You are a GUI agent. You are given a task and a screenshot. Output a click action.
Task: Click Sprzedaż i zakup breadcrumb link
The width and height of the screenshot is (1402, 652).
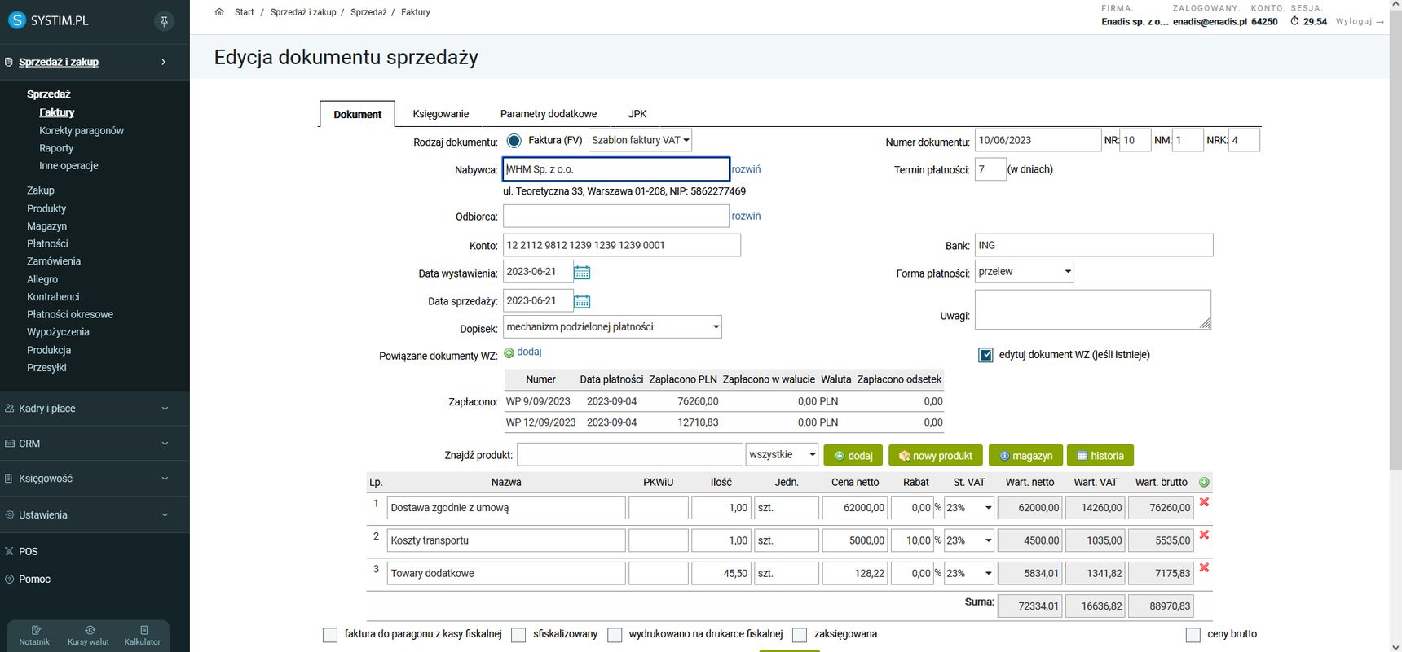303,12
